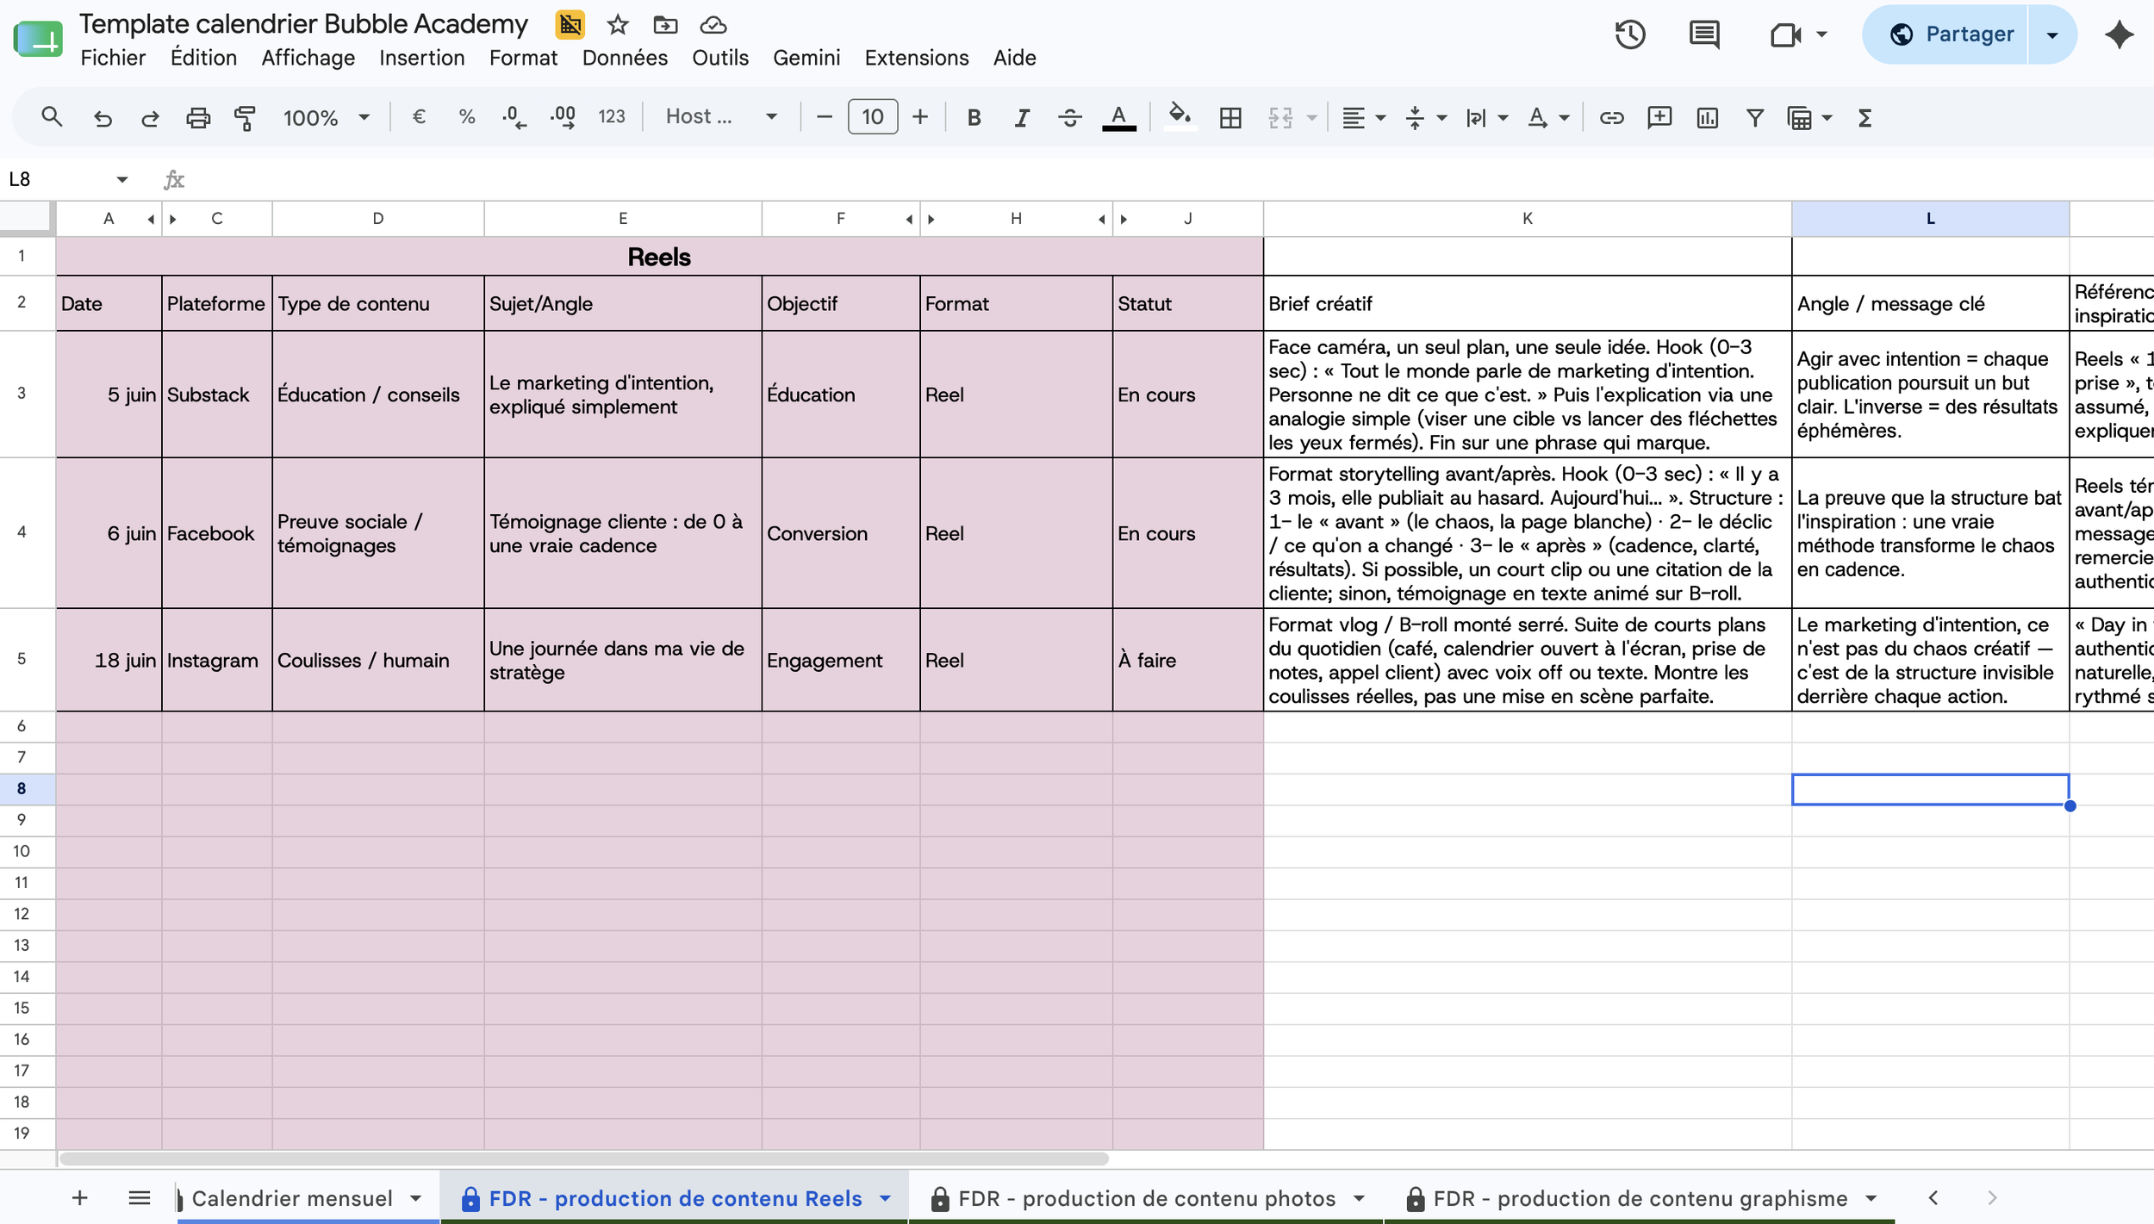Open the 123 number formats menu
Viewport: 2154px width, 1224px height.
(612, 117)
